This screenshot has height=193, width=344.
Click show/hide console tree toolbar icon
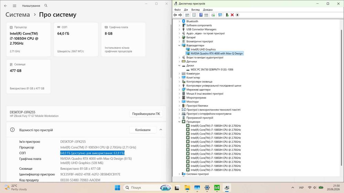187,15
